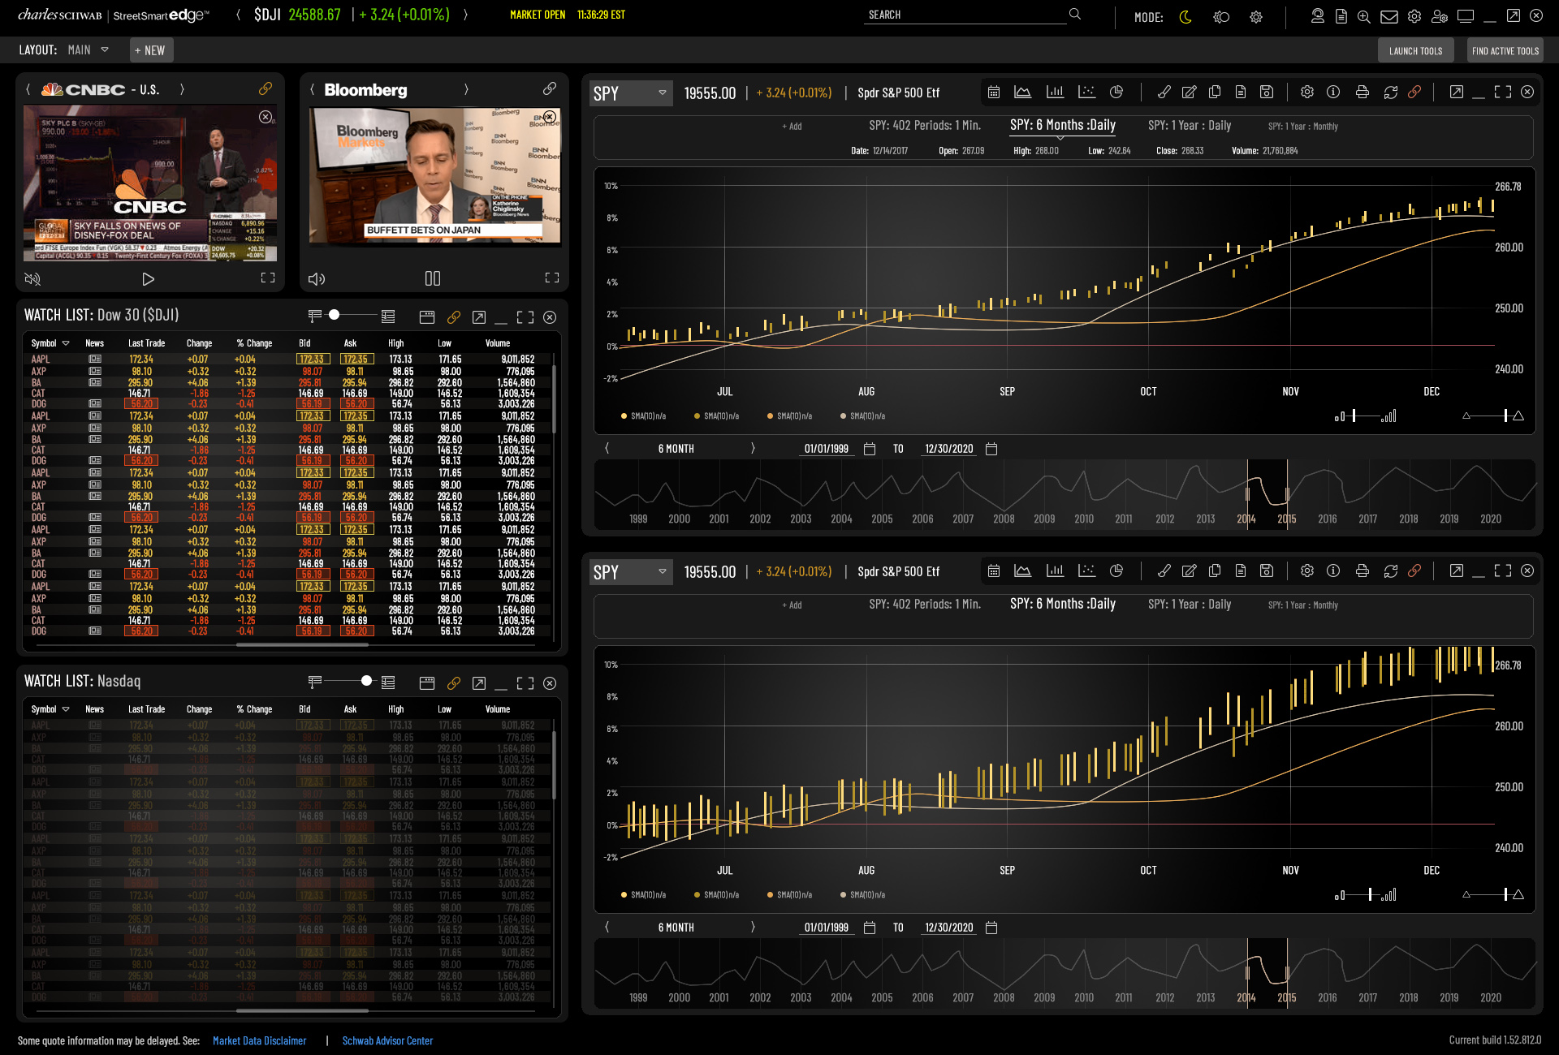This screenshot has width=1559, height=1055.
Task: Select SPY 402 Periods 1 Min tab in bottom chart
Action: 924,605
